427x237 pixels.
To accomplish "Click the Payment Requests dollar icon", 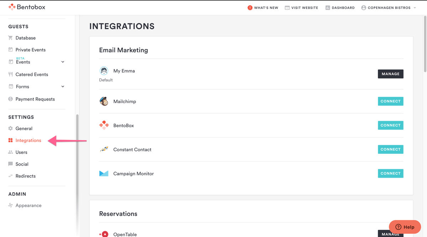I will pyautogui.click(x=10, y=99).
